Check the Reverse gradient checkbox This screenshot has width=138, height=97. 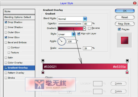point(89,28)
